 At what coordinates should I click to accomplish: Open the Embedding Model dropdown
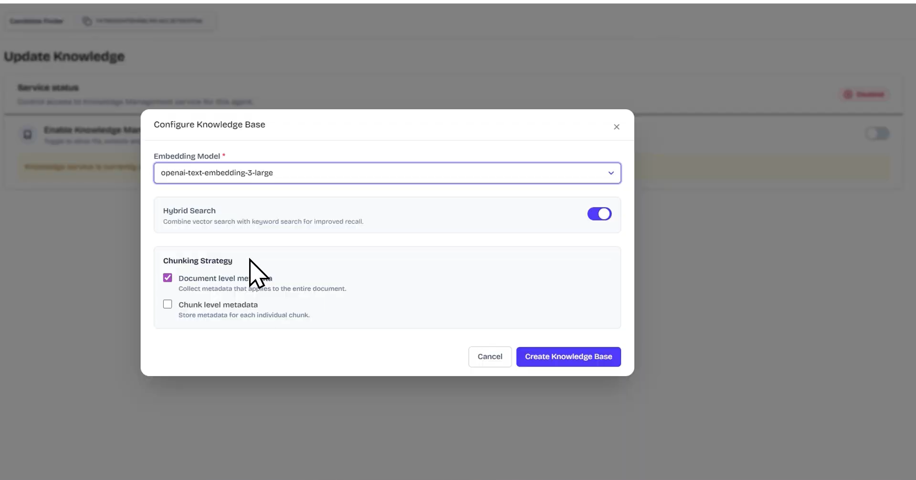point(387,173)
